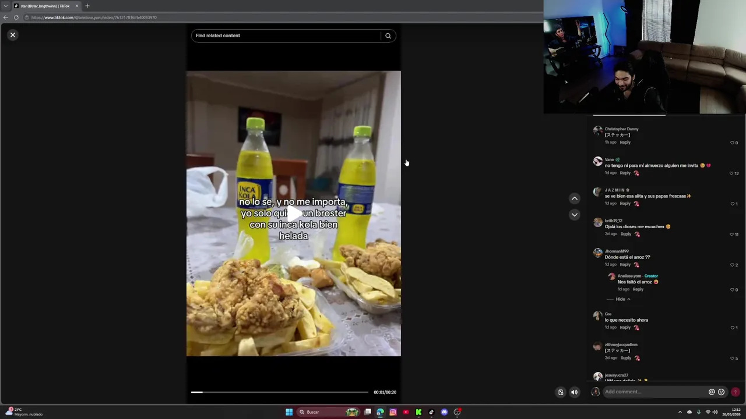
Task: Reply to Vane's comment
Action: 625,173
